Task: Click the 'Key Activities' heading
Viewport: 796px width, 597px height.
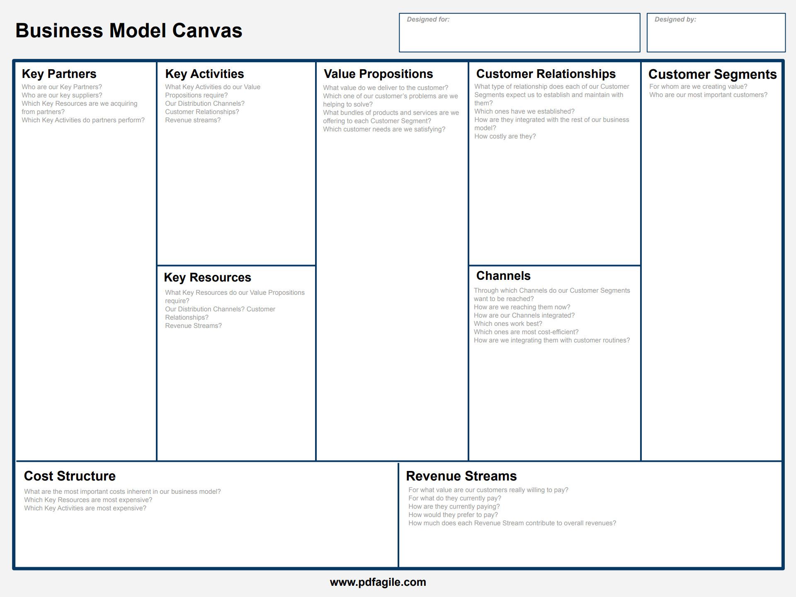Action: pyautogui.click(x=204, y=74)
